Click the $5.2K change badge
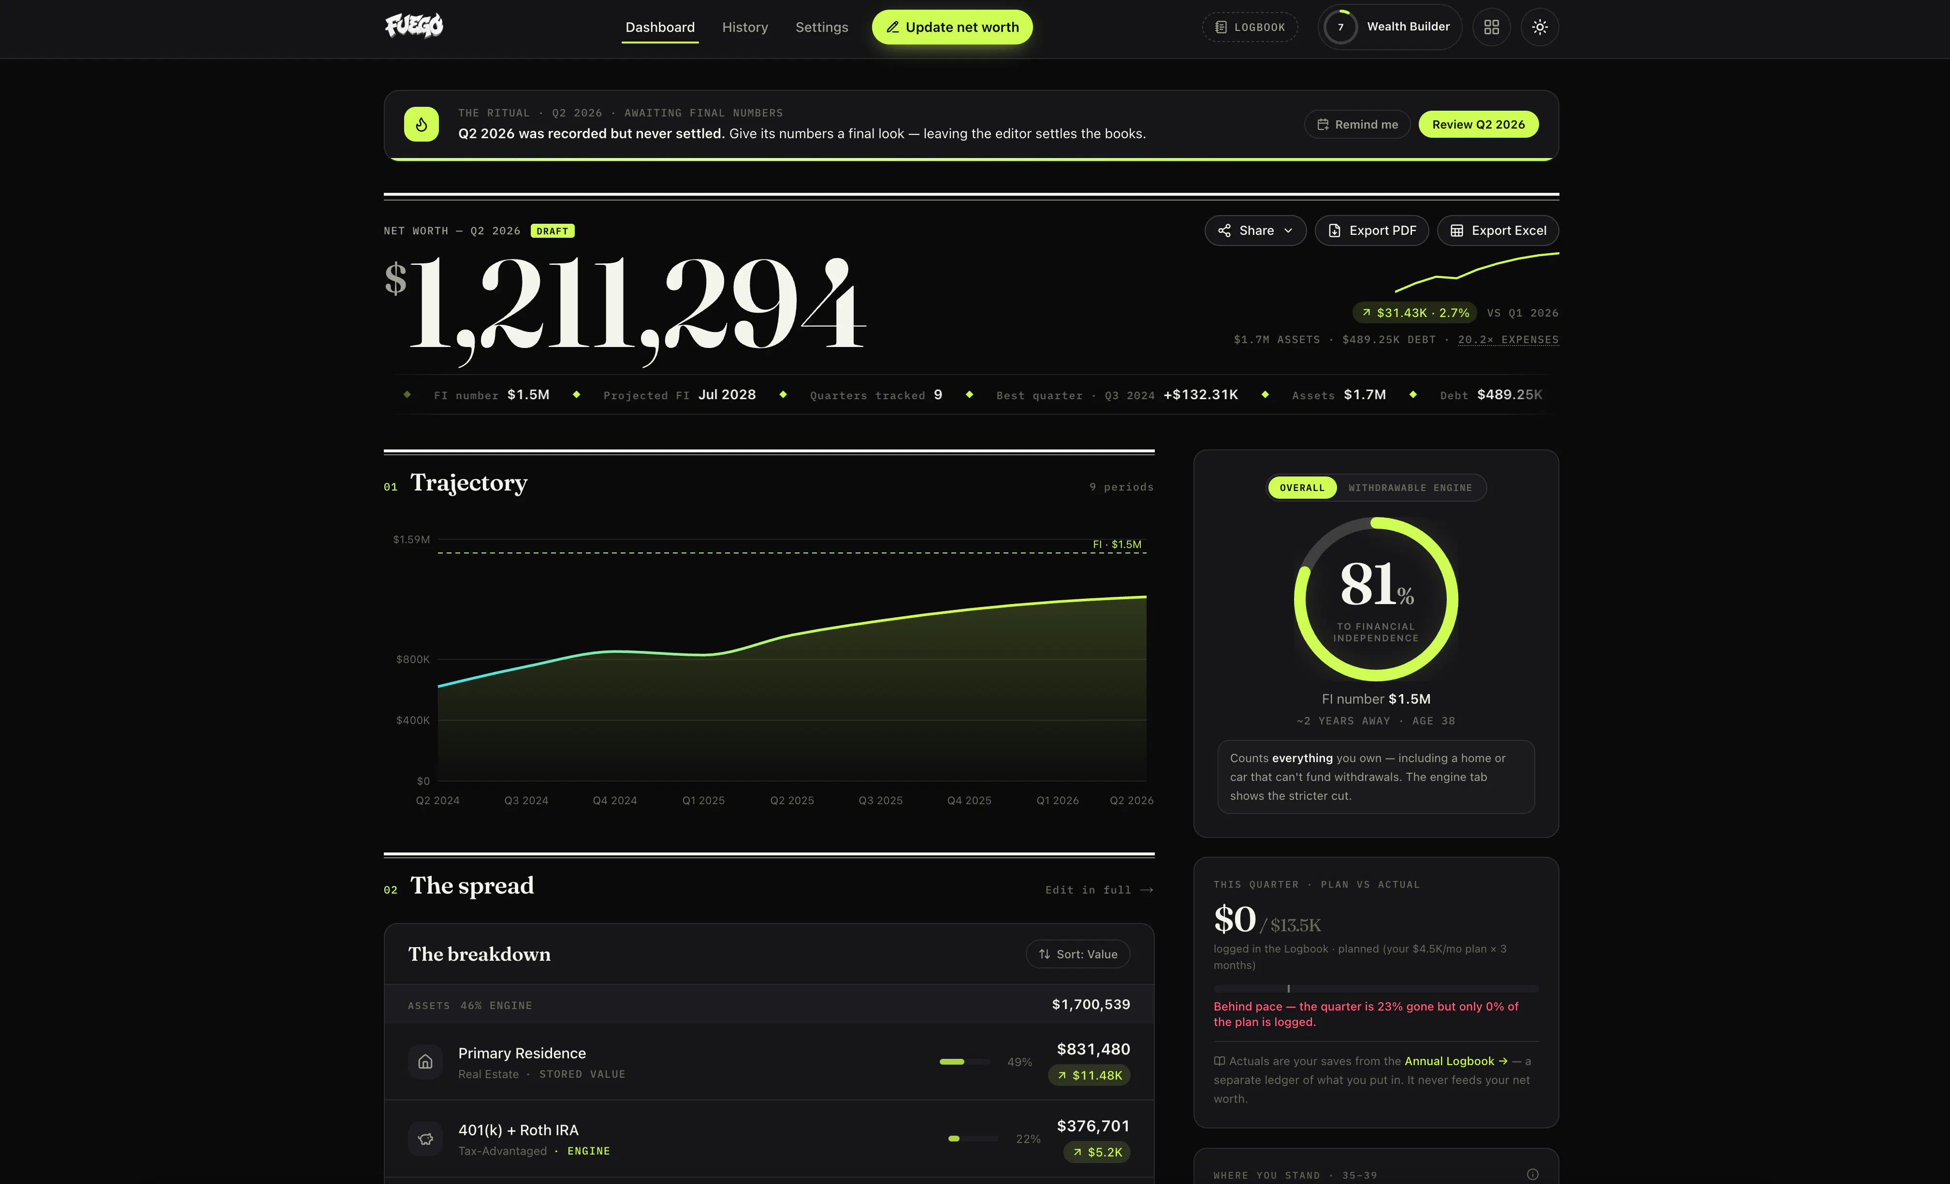Screen dimensions: 1950x1184 click(1097, 1152)
